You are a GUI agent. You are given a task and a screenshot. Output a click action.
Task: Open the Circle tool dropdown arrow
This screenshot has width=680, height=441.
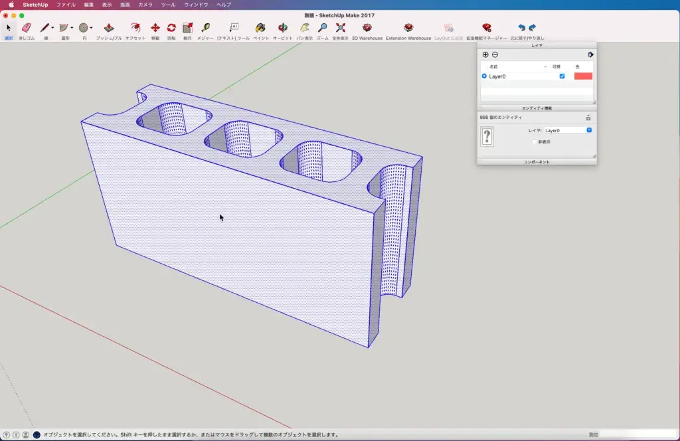coord(91,28)
